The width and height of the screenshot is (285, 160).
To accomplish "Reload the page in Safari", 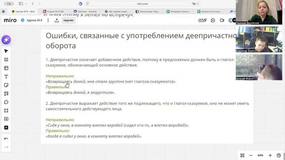I will click(198, 4).
